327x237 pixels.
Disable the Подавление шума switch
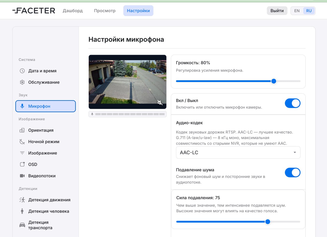(x=293, y=173)
